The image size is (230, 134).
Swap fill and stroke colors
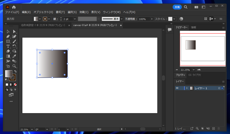pyautogui.click(x=15, y=71)
